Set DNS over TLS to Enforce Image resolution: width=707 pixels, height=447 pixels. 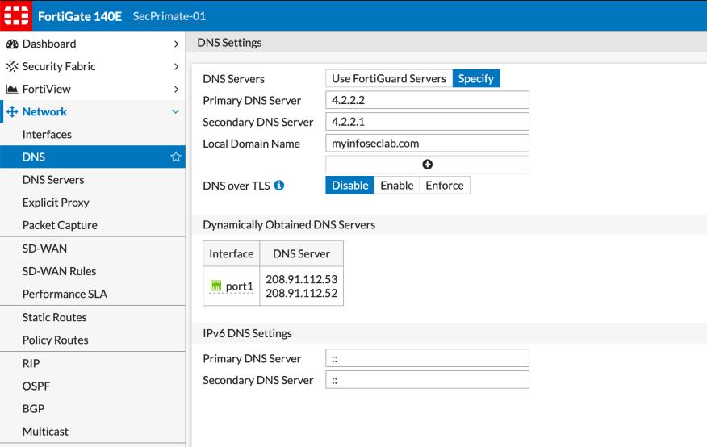tap(445, 186)
